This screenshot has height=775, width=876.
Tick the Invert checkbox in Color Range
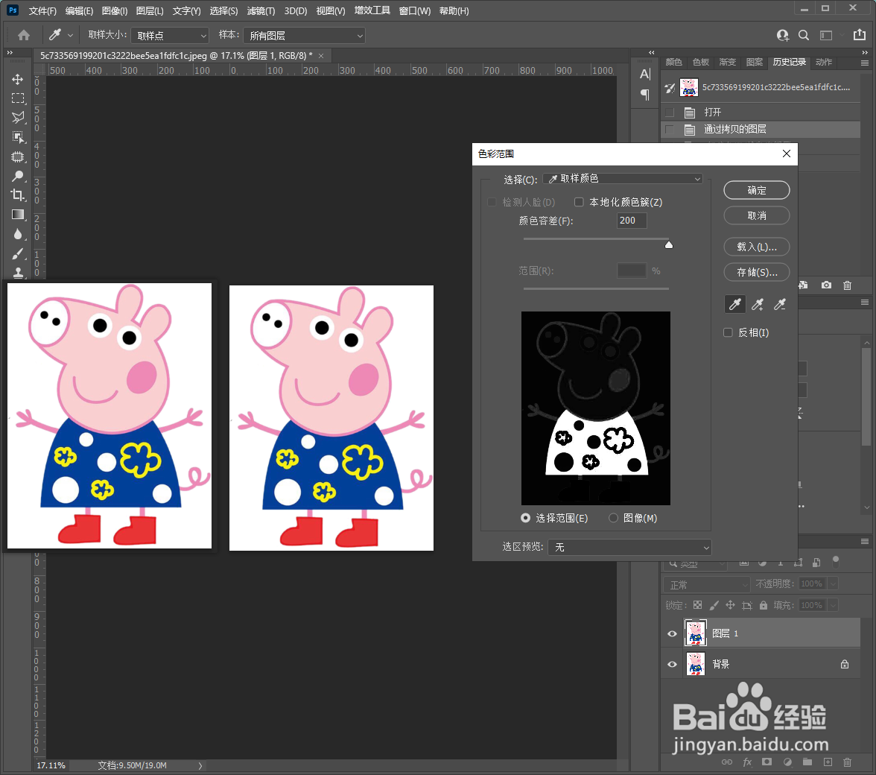[728, 332]
